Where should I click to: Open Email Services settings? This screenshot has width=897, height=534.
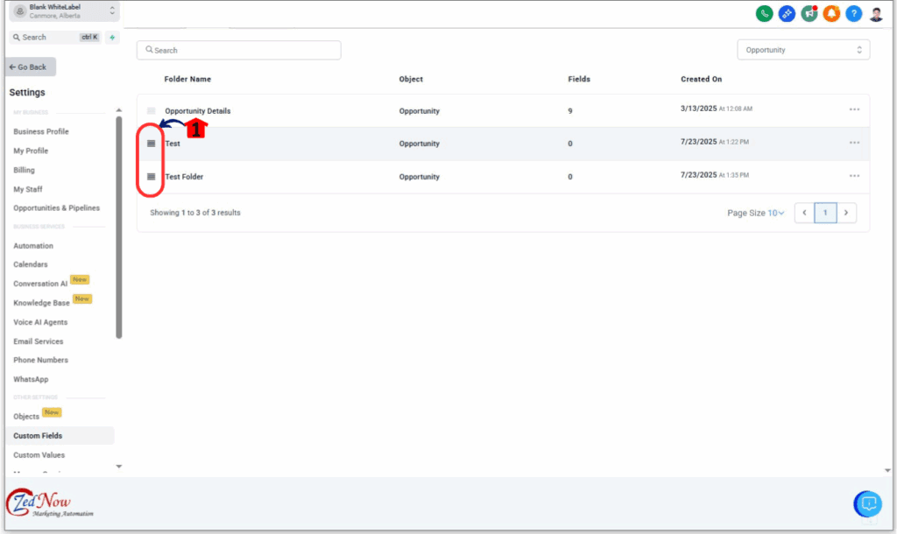click(x=39, y=341)
